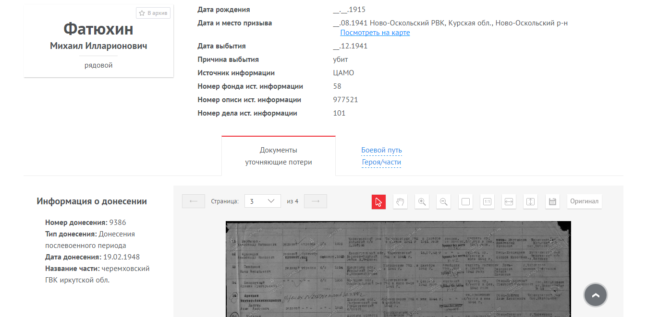Zoom out of the document scan

[x=443, y=201]
